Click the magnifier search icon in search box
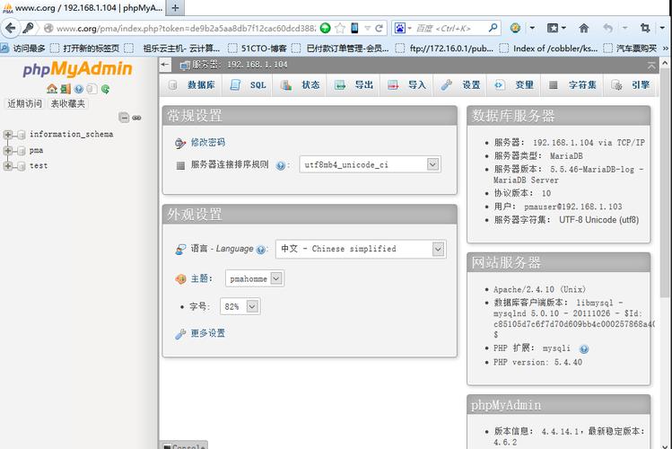 493,28
